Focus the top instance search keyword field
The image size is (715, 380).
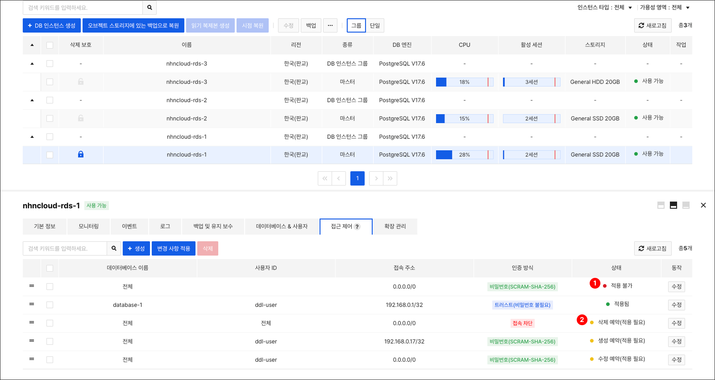point(83,8)
